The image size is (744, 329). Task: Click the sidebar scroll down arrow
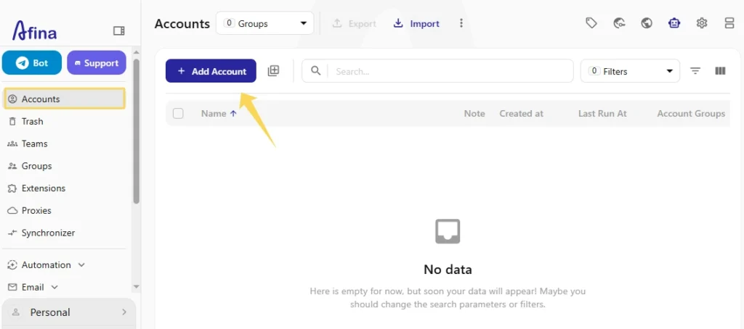tap(137, 286)
